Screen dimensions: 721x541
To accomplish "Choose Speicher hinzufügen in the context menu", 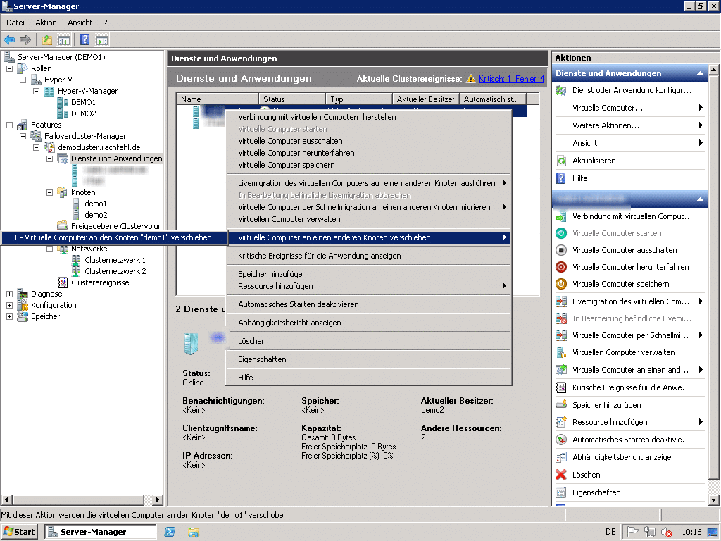I will (x=369, y=274).
